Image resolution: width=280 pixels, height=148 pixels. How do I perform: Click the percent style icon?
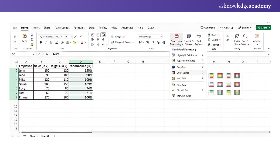click(x=148, y=42)
